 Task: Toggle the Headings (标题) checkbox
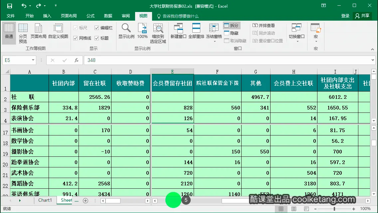[101, 38]
